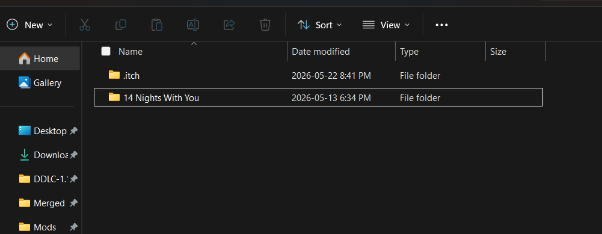The height and width of the screenshot is (234, 602).
Task: Select the .itch folder name
Action: (131, 76)
